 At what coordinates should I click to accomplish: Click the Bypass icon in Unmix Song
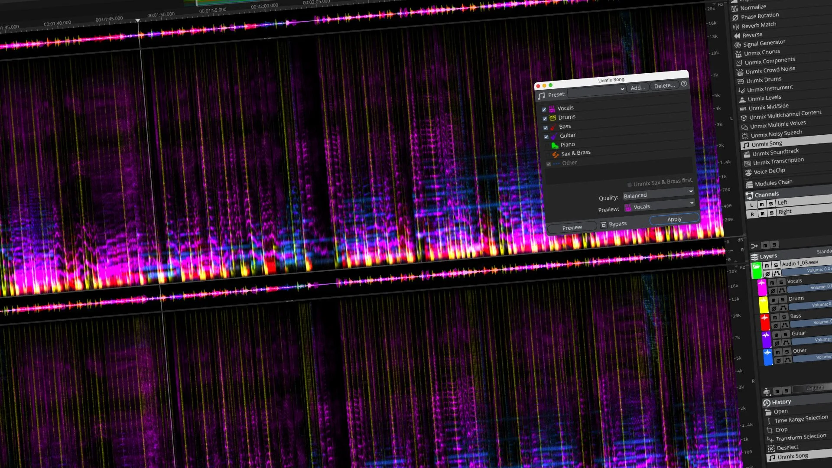point(604,224)
